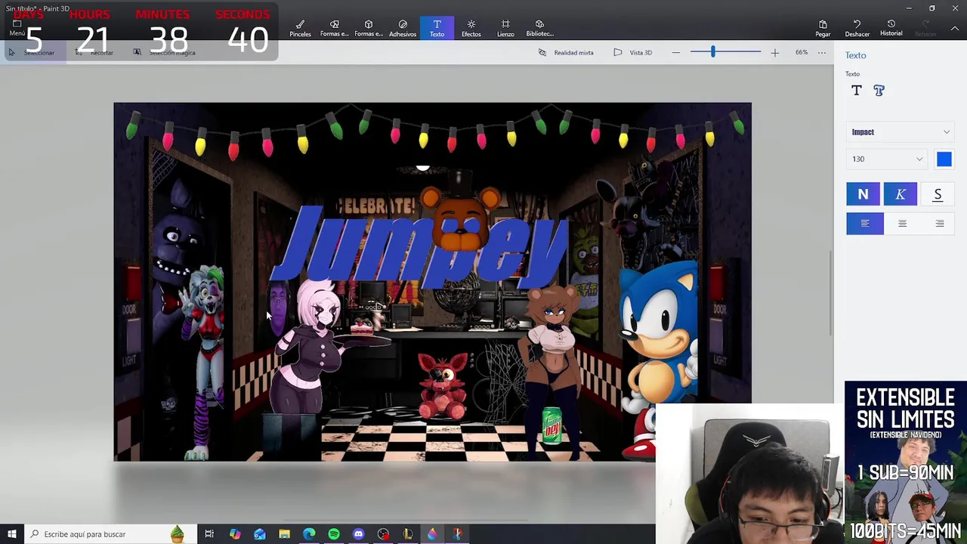
Task: Click Deshacer to undo
Action: point(857,28)
